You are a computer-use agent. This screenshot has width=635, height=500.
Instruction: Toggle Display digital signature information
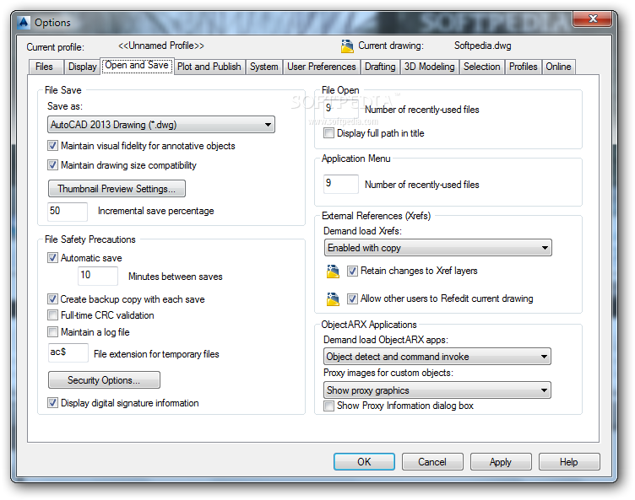click(x=52, y=403)
